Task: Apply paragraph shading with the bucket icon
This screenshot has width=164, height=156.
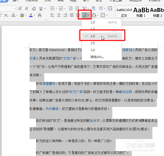Action: pos(94,15)
